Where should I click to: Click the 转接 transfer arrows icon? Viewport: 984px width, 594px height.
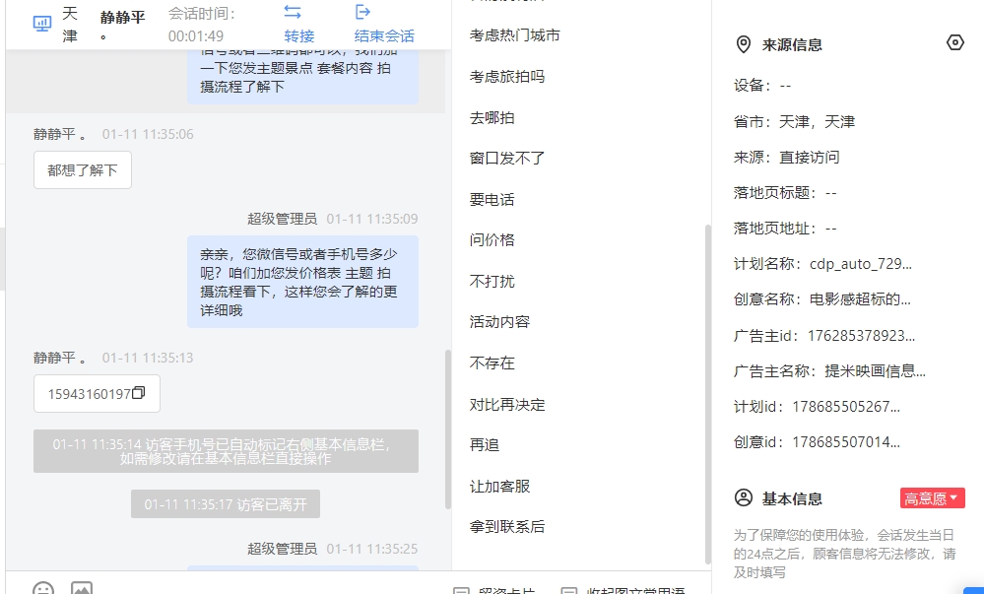click(x=293, y=12)
